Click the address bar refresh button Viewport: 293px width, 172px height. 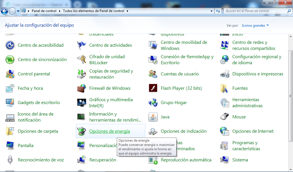(218, 11)
